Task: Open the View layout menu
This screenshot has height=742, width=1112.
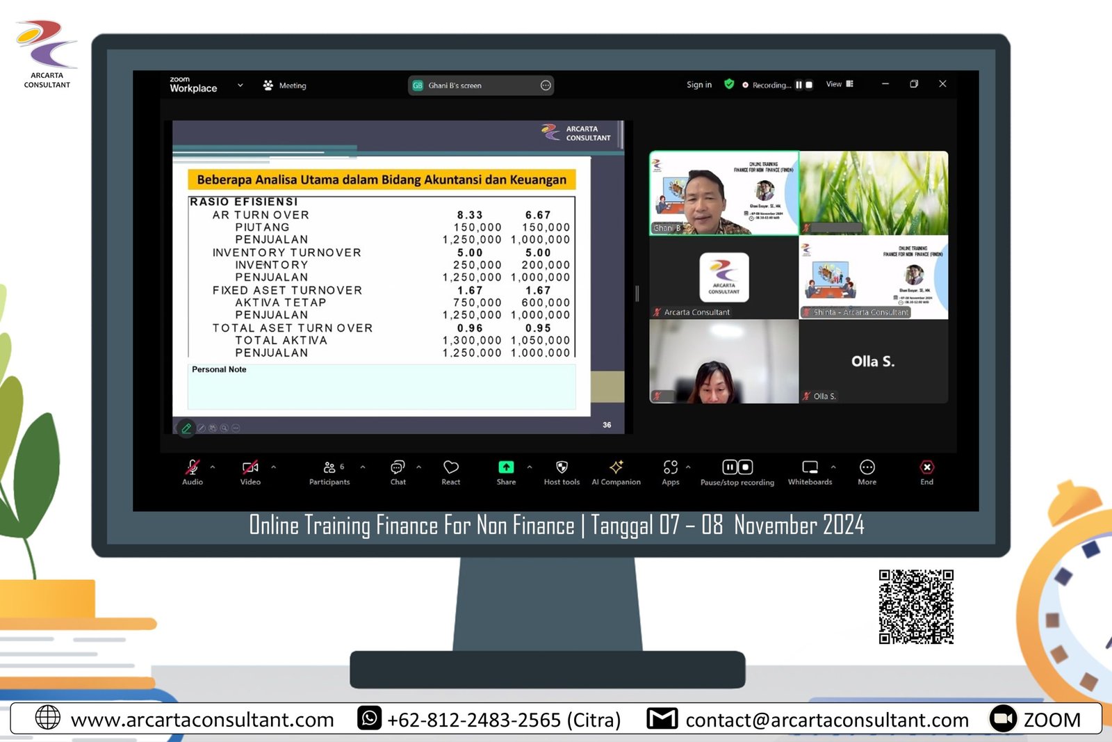Action: pyautogui.click(x=839, y=84)
